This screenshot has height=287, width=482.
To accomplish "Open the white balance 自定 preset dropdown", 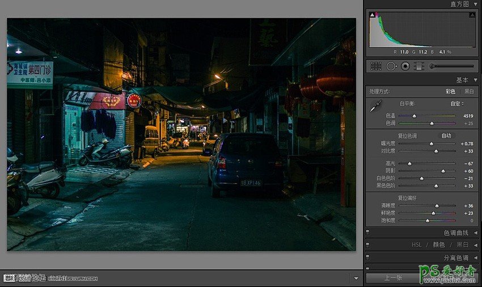I will 457,104.
